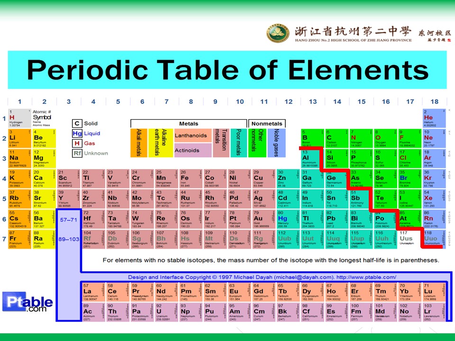Viewport: 455px width, 341px height.
Task: Select group 10 column header
Action: tap(240, 101)
